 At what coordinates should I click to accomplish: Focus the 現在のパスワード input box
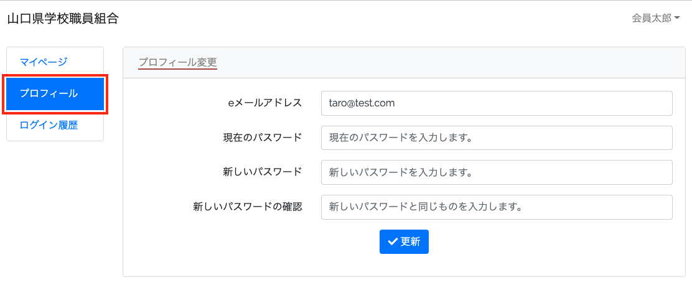(x=496, y=138)
